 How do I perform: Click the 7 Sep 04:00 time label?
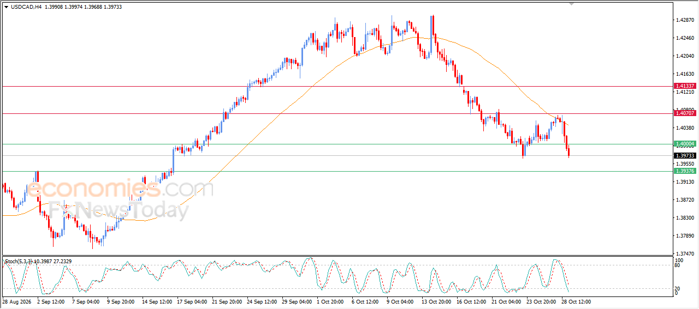coord(86,301)
